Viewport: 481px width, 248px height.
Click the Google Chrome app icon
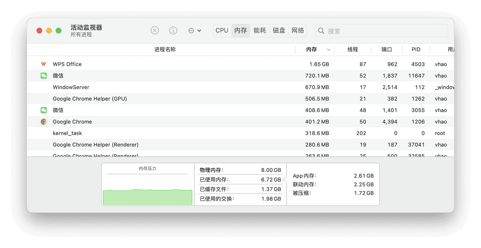click(x=44, y=122)
